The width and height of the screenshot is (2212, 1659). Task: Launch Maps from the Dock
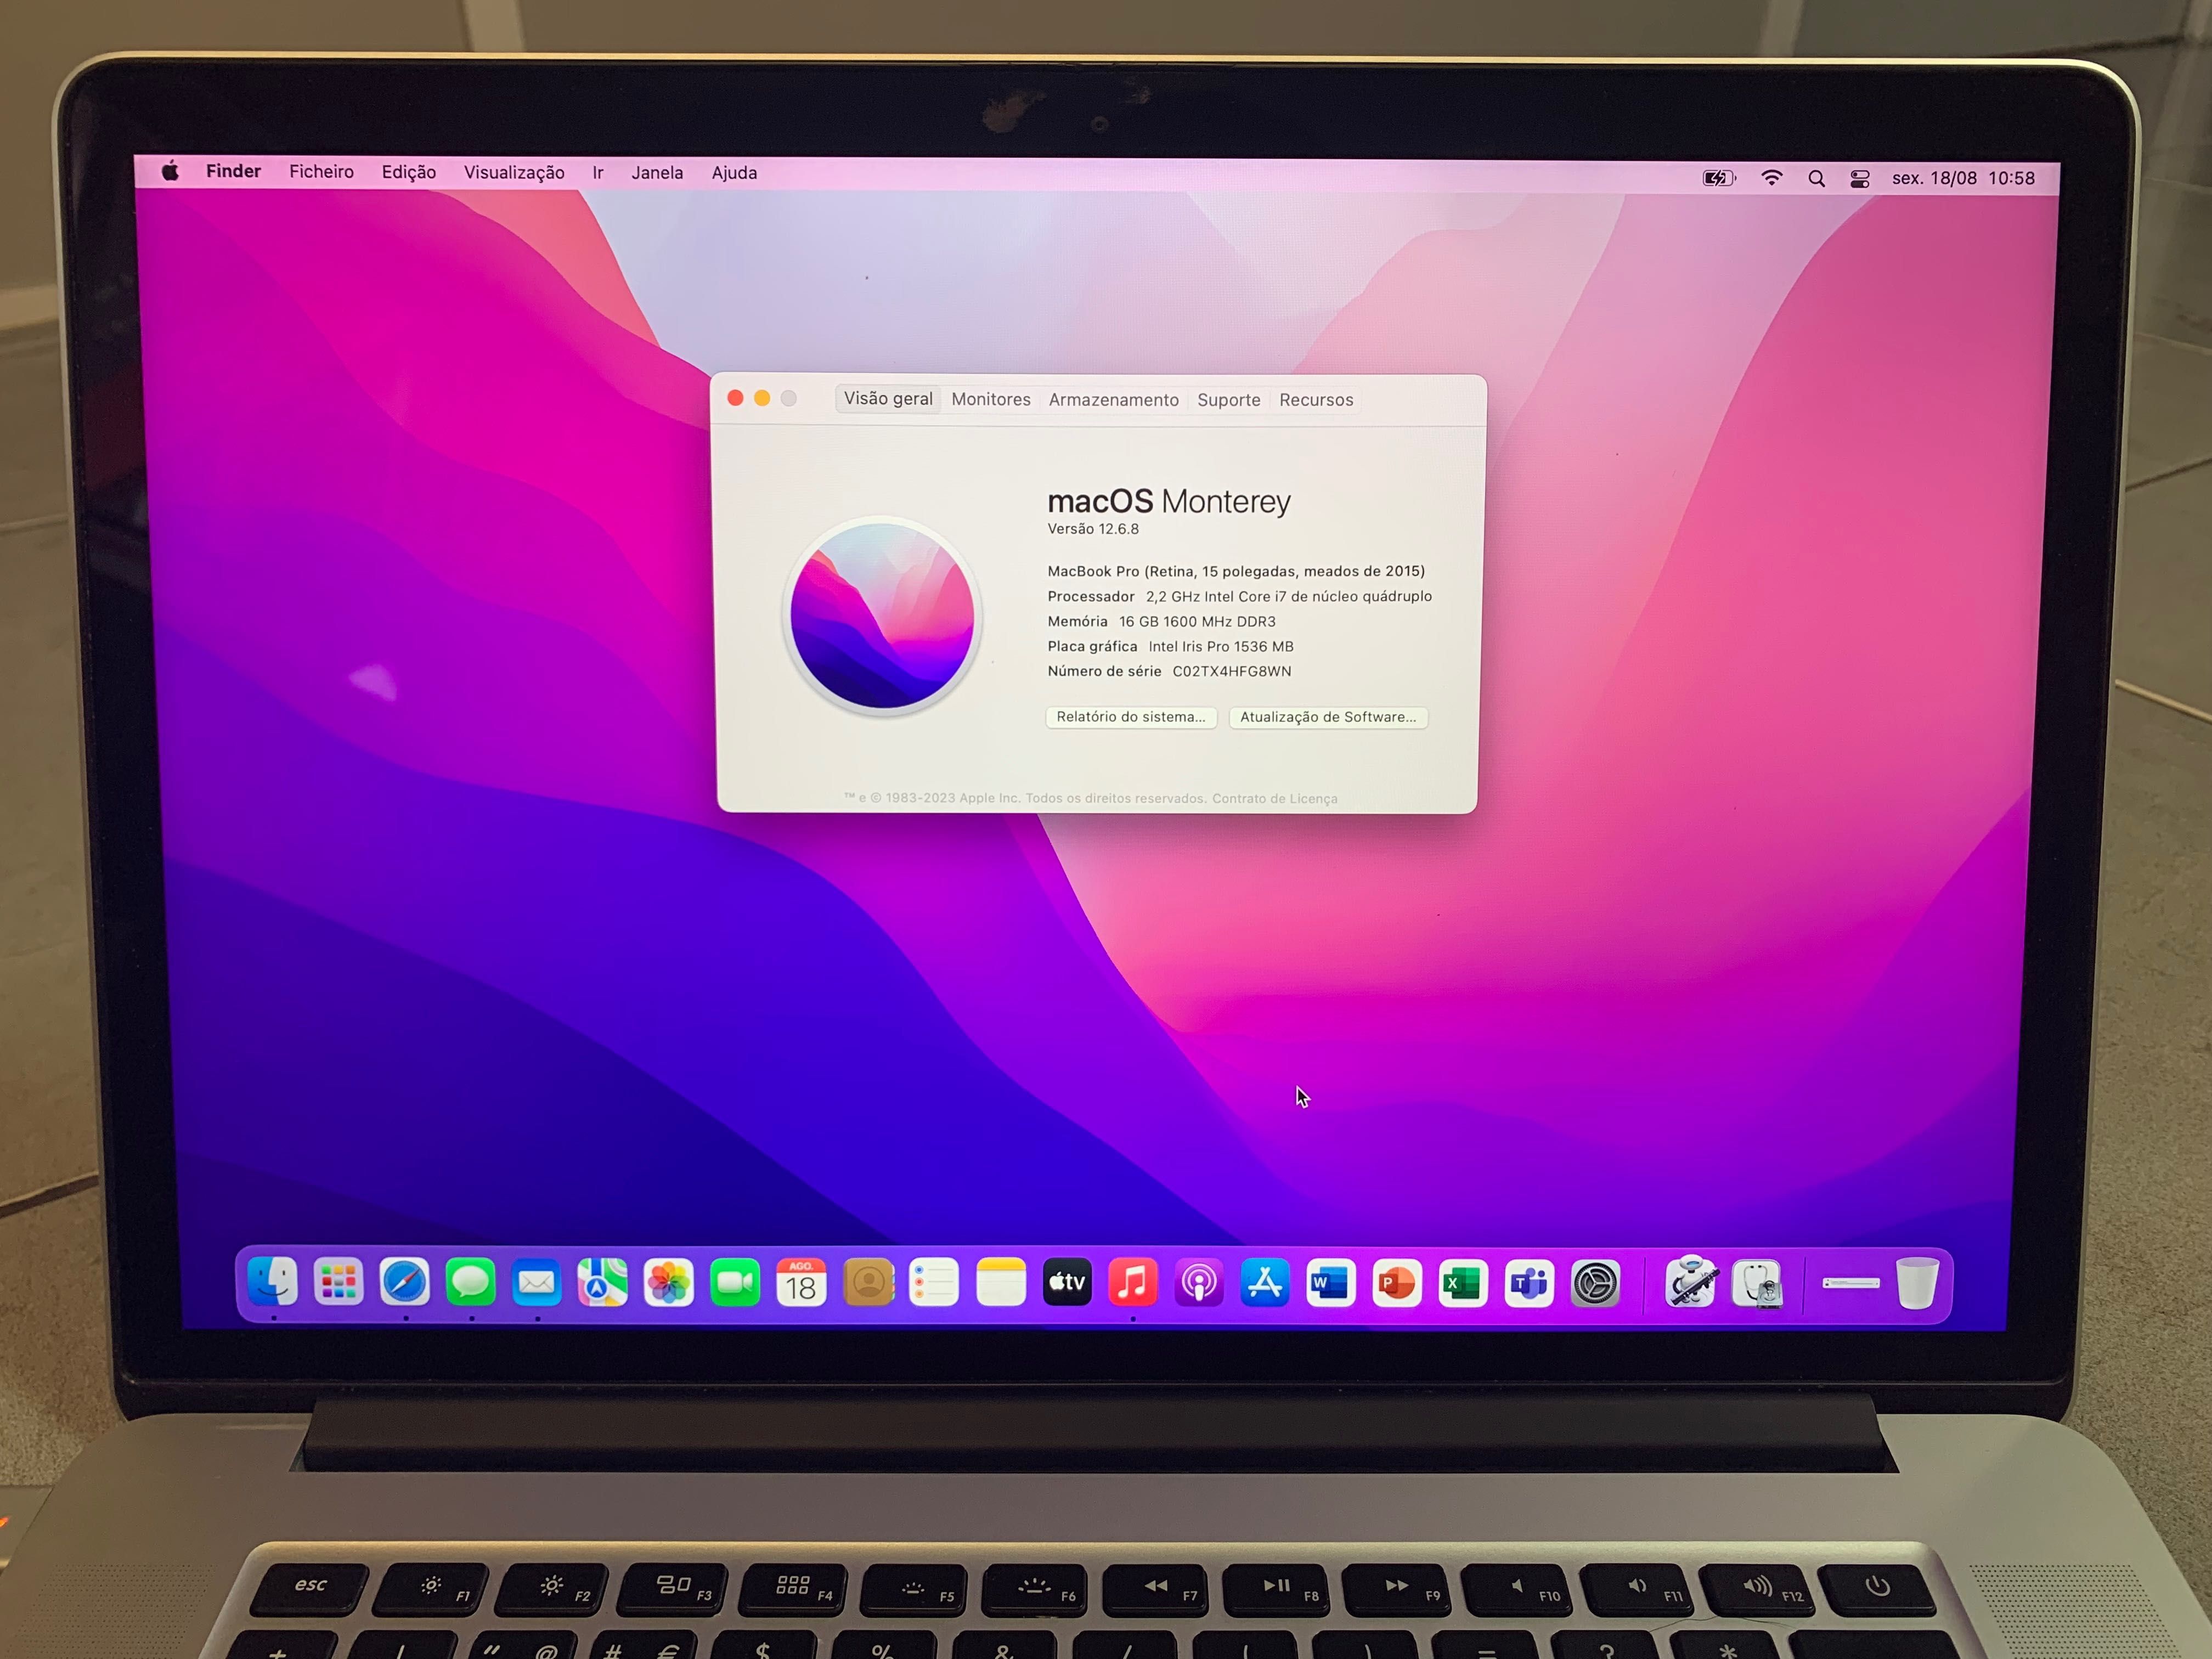[602, 1282]
